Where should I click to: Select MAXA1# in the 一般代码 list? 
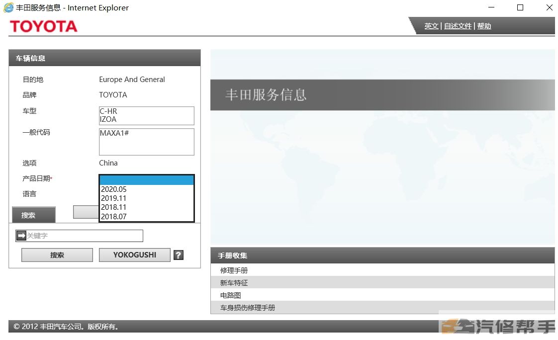tap(147, 133)
